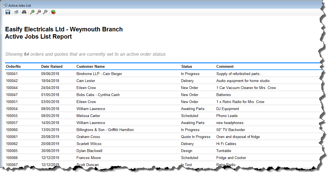Click the Date Raised column header

point(52,67)
